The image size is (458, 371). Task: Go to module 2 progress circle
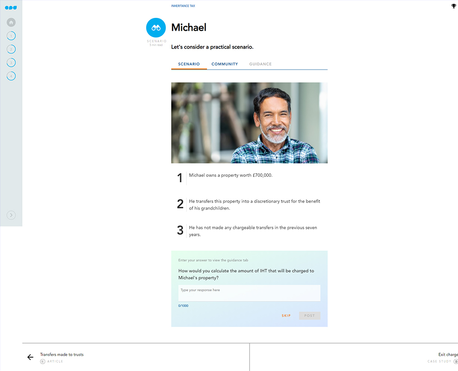(11, 49)
